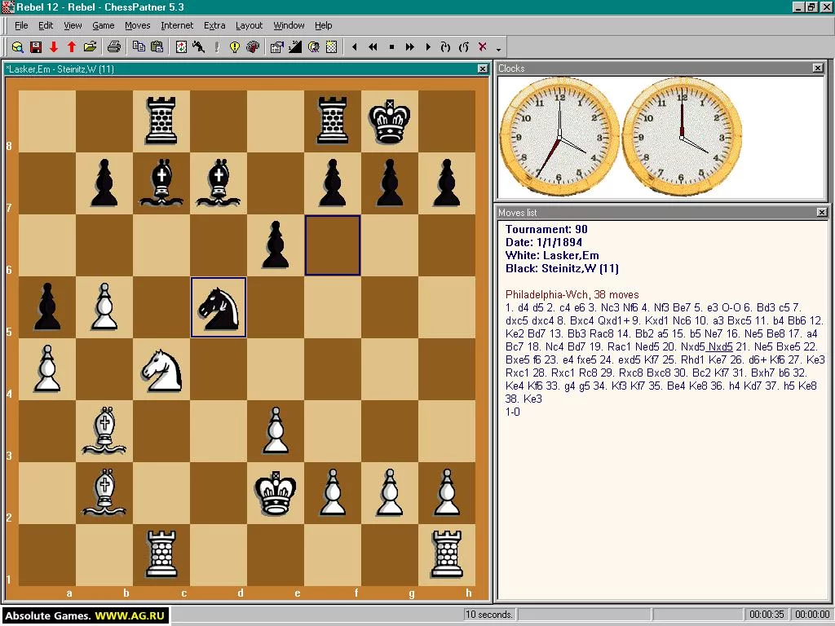Click the red floppy disk save icon
The image size is (835, 626).
tap(36, 46)
